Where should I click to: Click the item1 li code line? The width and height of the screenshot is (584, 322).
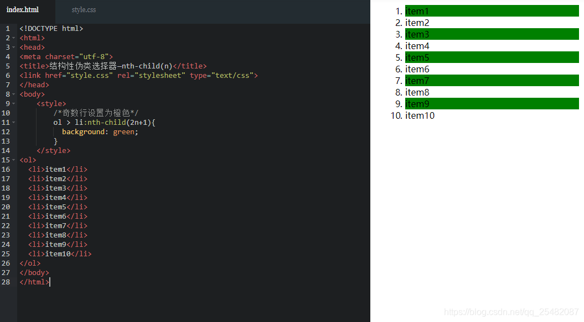(x=58, y=169)
